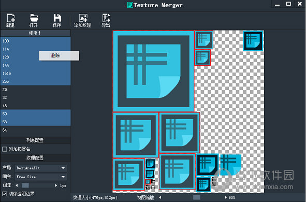The width and height of the screenshot is (306, 202).
Task: Select list row 48
Action: click(35, 106)
